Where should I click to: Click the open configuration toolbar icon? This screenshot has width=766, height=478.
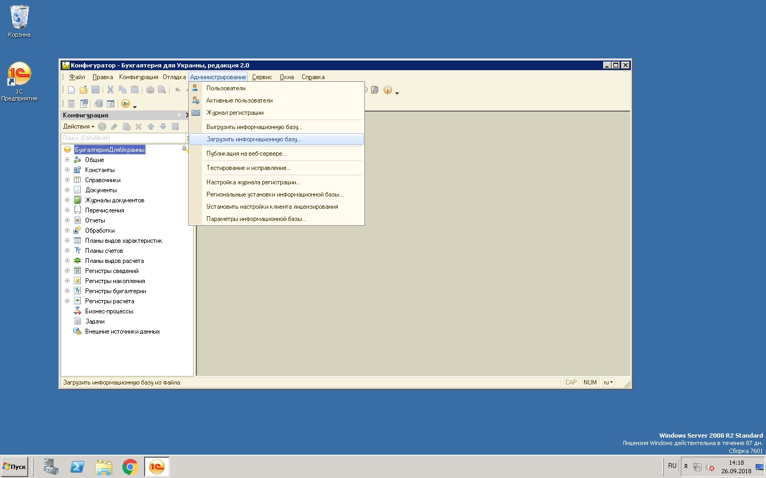(71, 104)
